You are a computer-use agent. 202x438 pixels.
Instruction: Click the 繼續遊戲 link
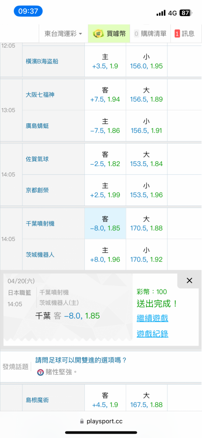point(152,318)
